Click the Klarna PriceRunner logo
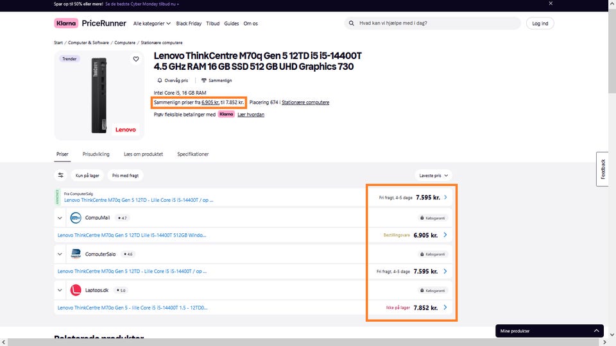This screenshot has width=616, height=346. [x=90, y=24]
